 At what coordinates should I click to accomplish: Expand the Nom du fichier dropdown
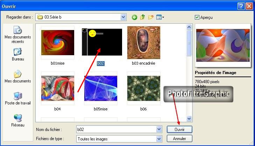click(160, 129)
